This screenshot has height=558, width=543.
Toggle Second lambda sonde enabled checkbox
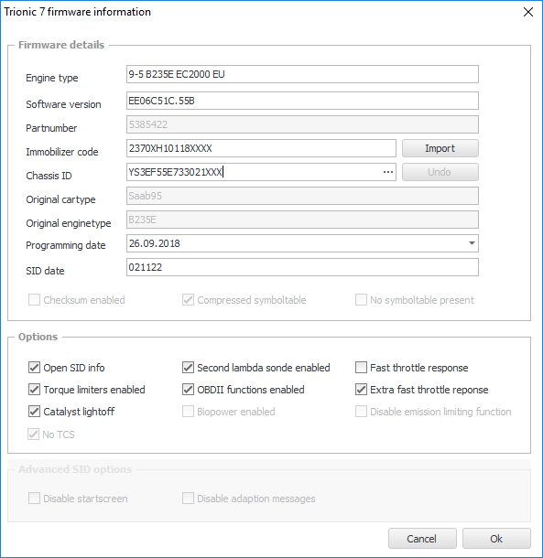188,367
